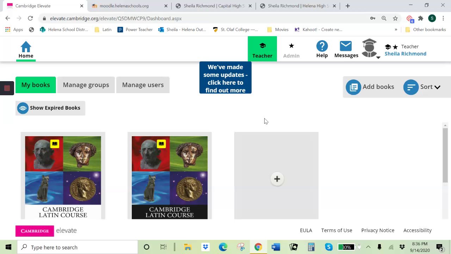Screen dimensions: 451x254
Task: Click the Windows search box
Action: pyautogui.click(x=77, y=247)
